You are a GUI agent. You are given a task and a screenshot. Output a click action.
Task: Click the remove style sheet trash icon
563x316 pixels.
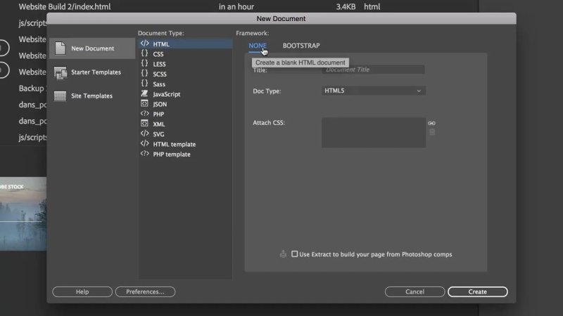coord(432,132)
